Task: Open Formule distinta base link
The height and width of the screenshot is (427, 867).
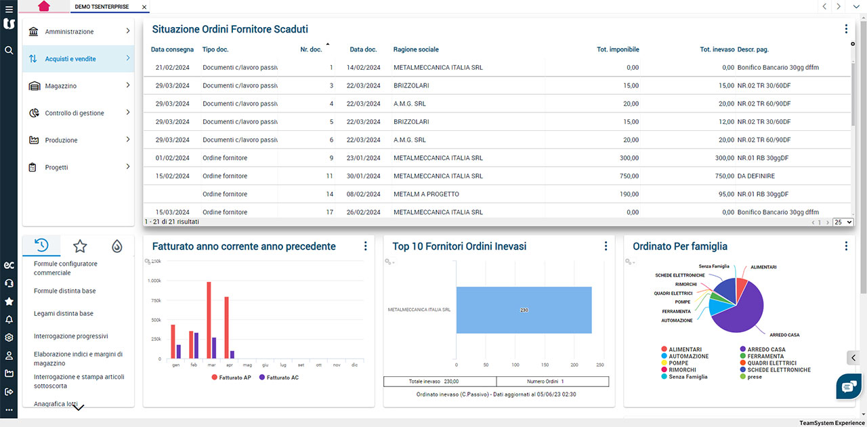Action: pyautogui.click(x=65, y=291)
